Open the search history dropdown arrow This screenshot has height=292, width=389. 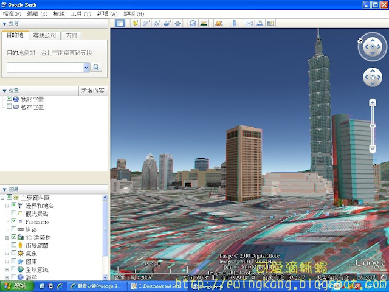click(86, 68)
